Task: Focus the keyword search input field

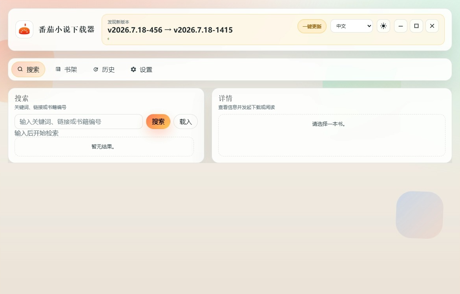Action: point(78,122)
